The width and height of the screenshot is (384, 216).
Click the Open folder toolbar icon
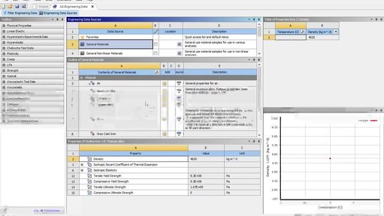10,7
